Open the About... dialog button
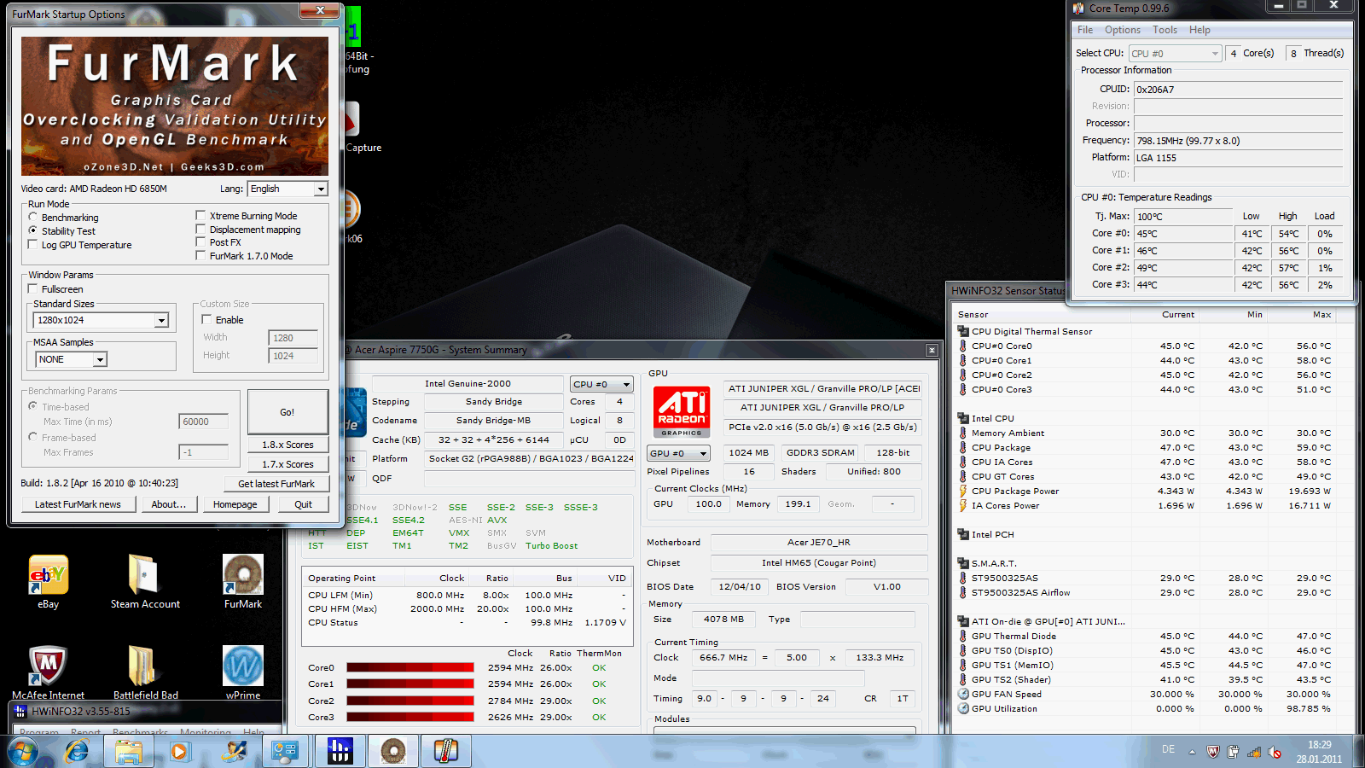This screenshot has width=1365, height=768. tap(169, 504)
